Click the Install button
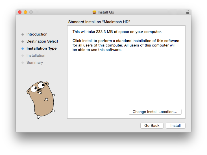This screenshot has height=155, width=207. coord(175,125)
